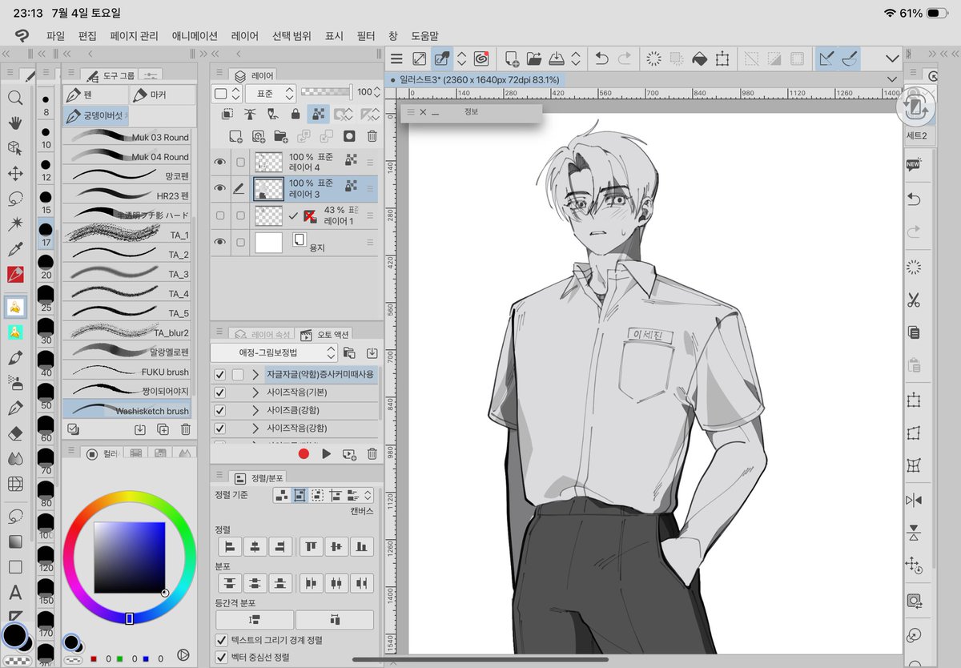Expand the command bar overflow chevron
Screen dimensions: 961x668
pyautogui.click(x=892, y=58)
